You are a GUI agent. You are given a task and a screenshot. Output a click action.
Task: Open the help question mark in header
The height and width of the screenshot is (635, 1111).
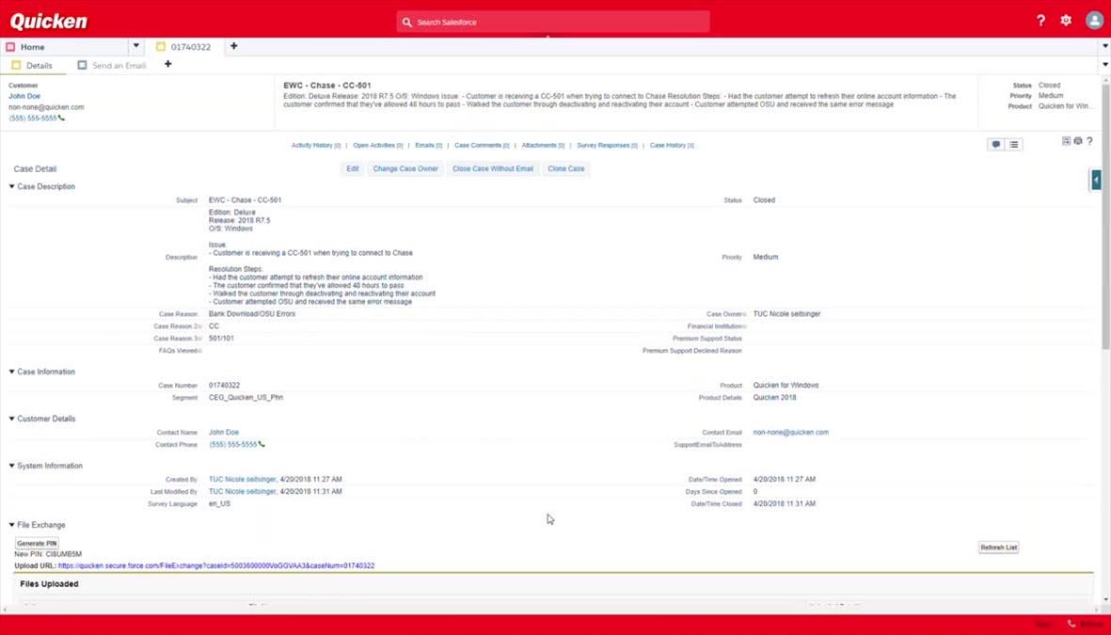point(1040,21)
